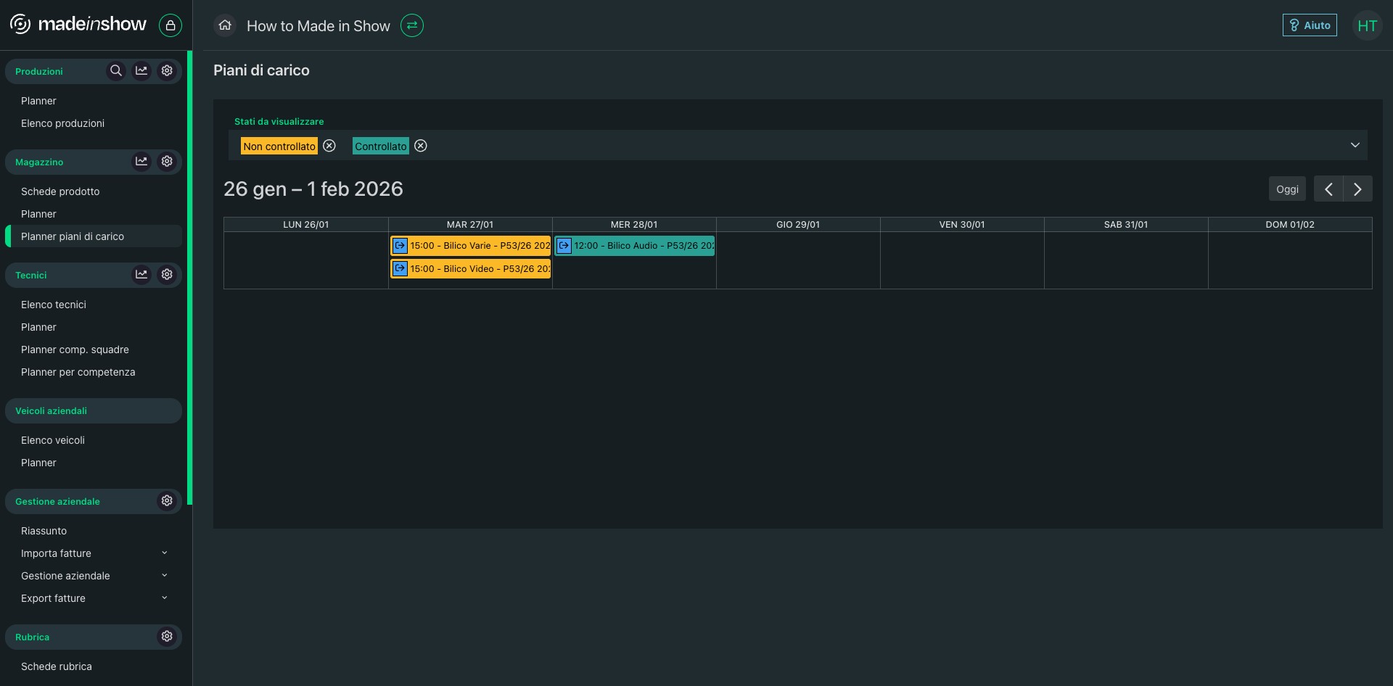This screenshot has height=686, width=1393.
Task: Open Magazzino settings gear icon
Action: pos(167,162)
